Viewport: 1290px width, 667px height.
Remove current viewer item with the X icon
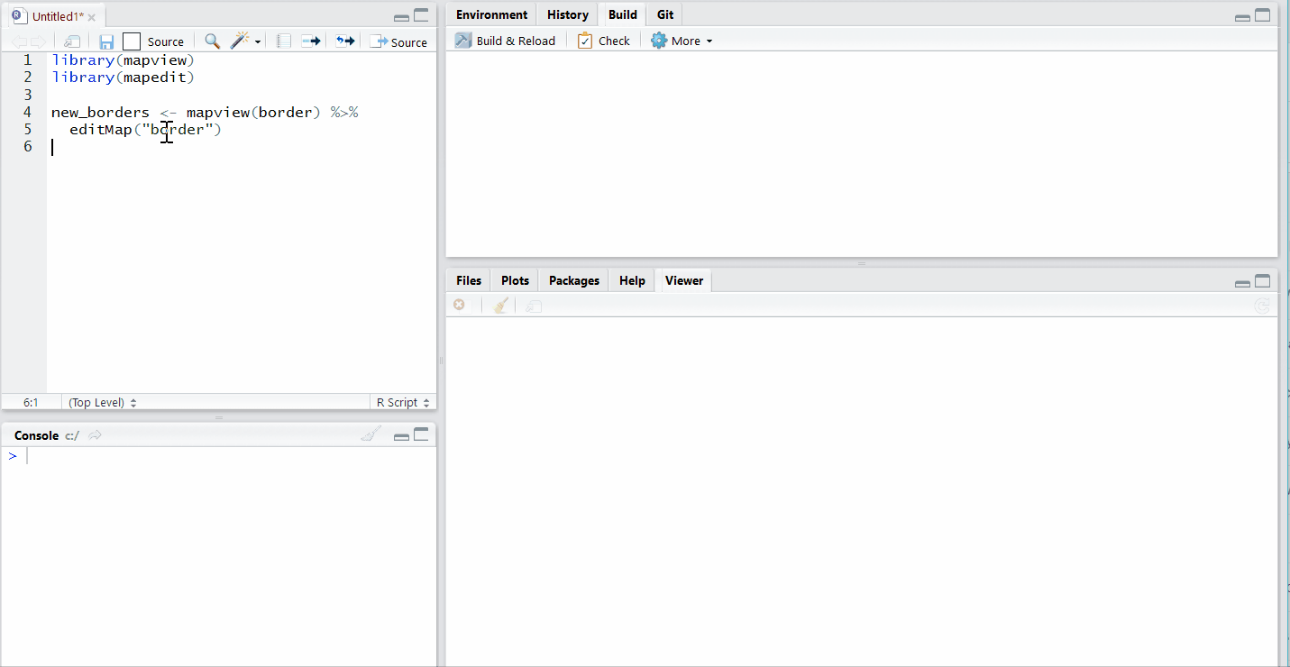[459, 305]
